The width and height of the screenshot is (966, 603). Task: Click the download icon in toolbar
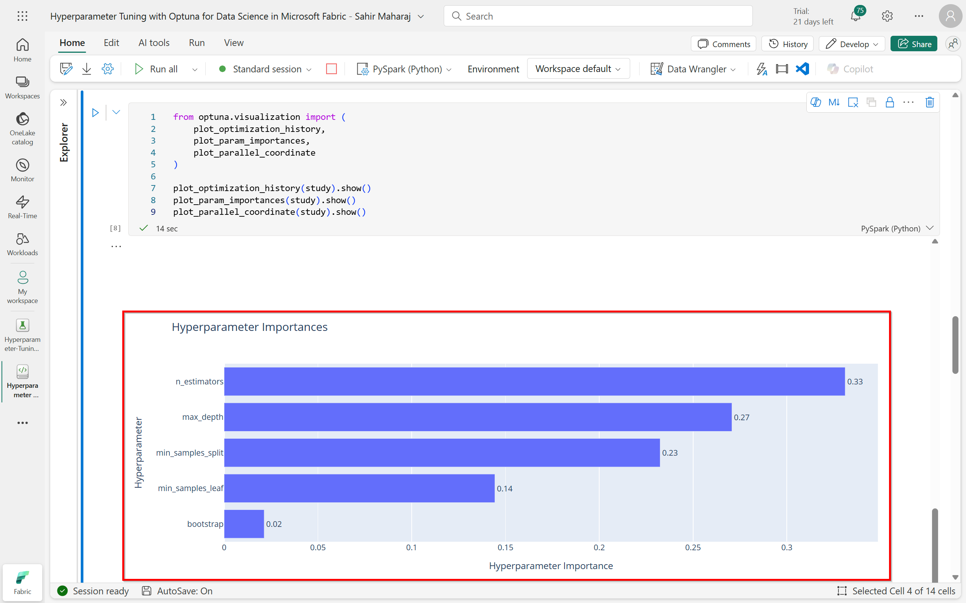tap(87, 69)
